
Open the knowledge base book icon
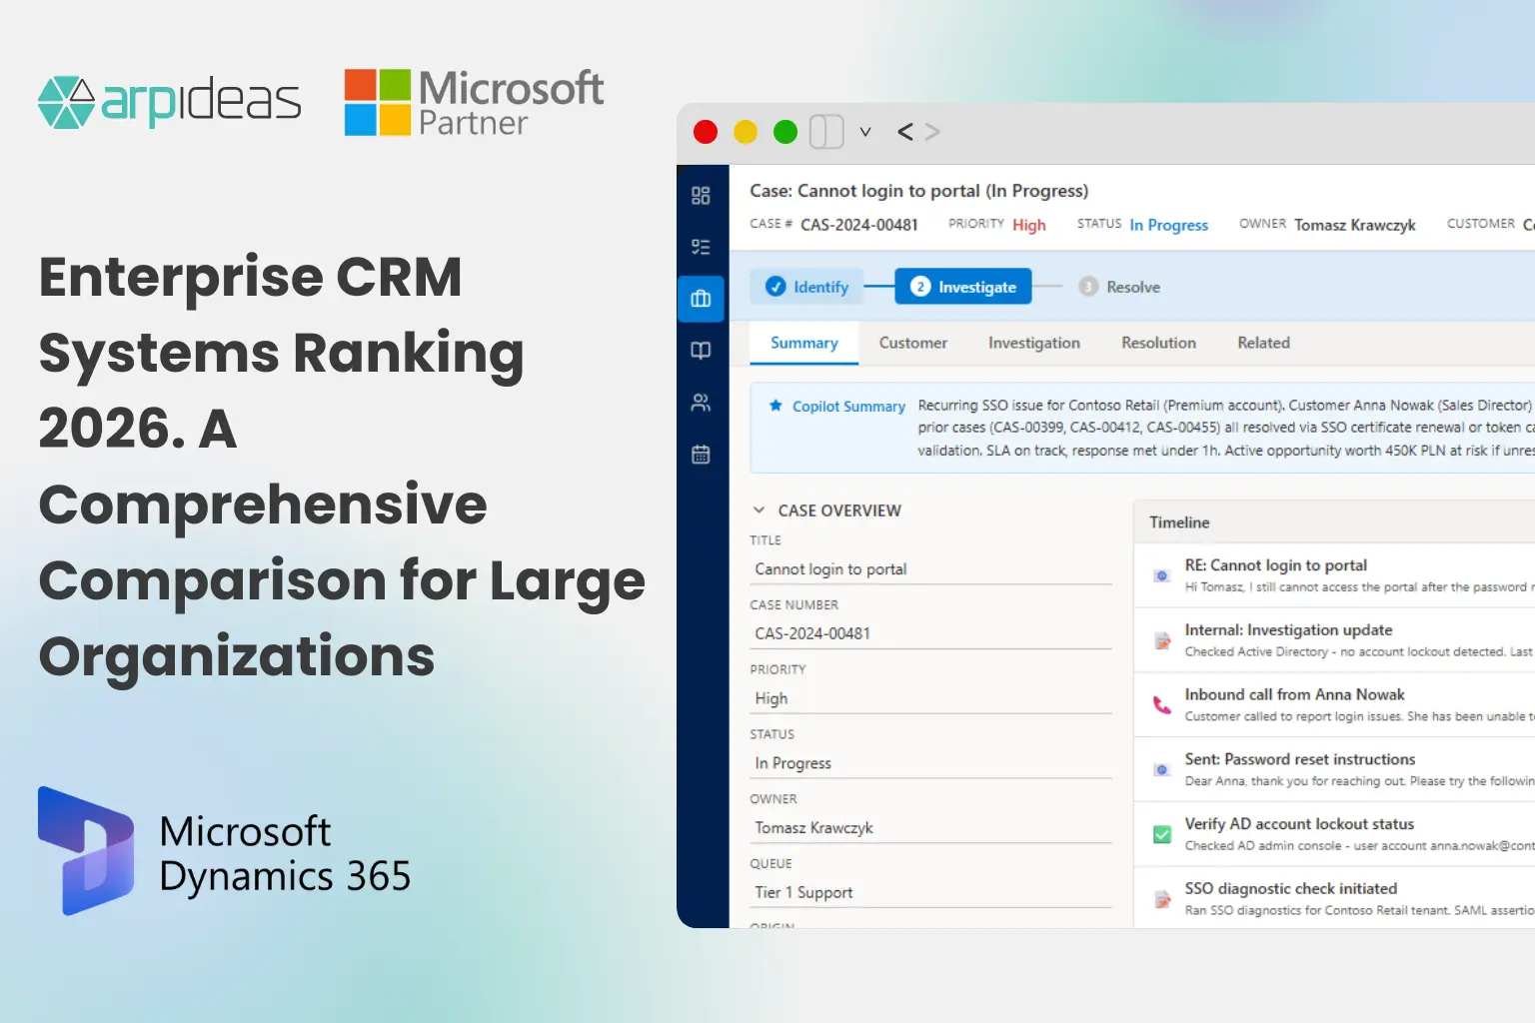[701, 350]
